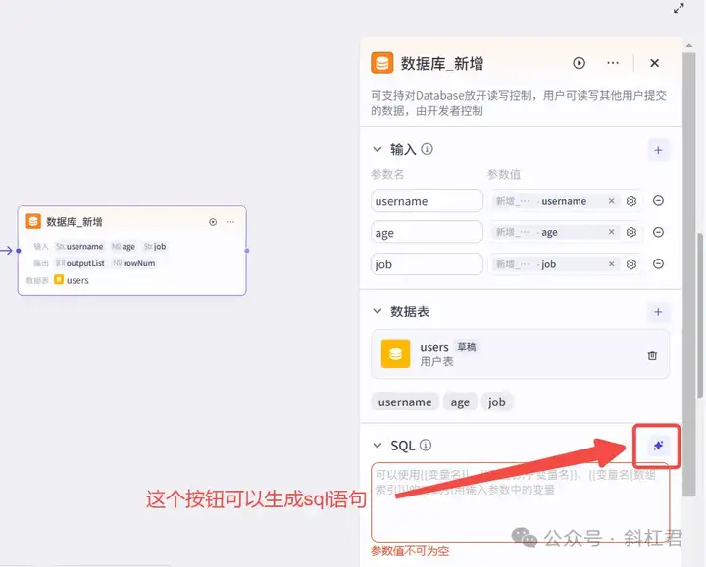Delete the users table with trash icon
This screenshot has width=706, height=567.
(x=652, y=355)
